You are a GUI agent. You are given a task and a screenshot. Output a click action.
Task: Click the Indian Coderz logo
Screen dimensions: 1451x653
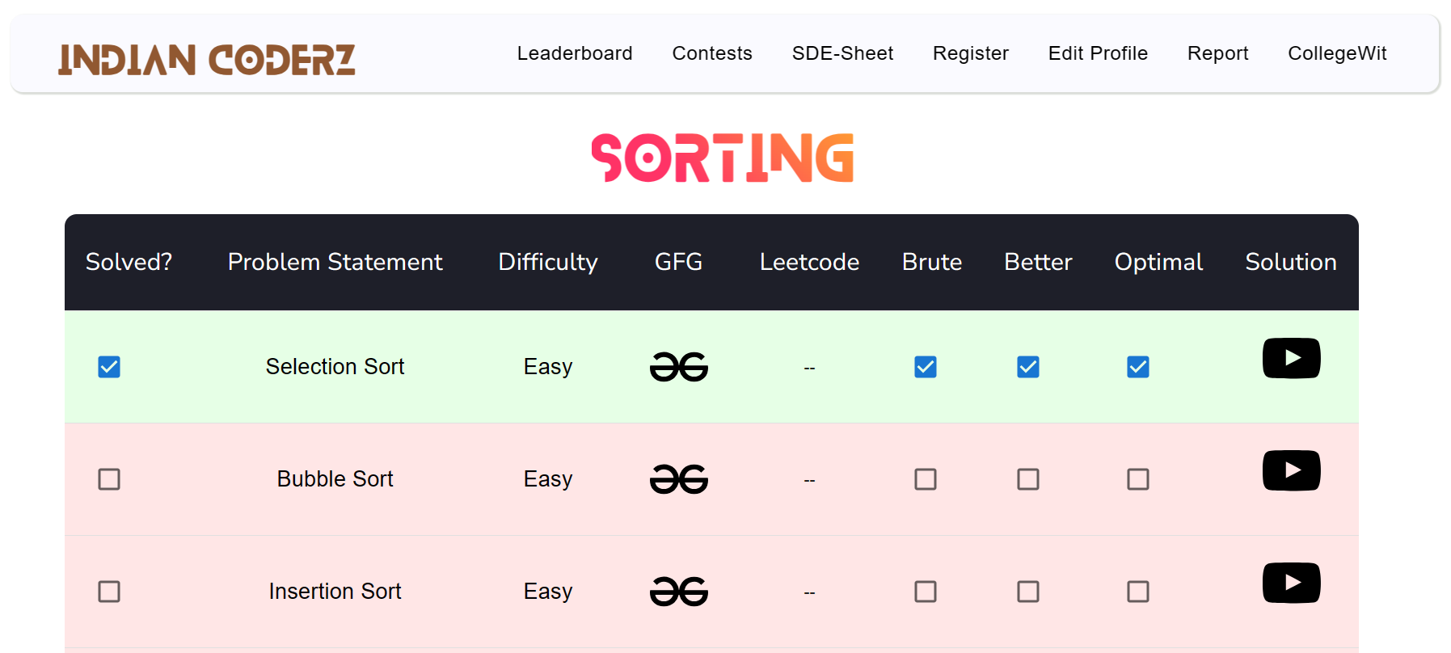(207, 60)
